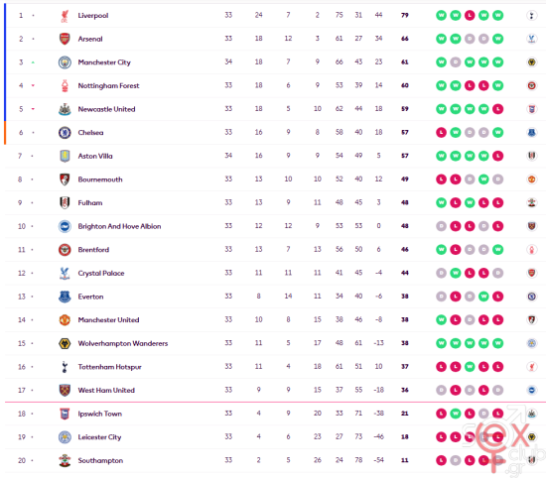Click the Liverpool club crest
Image resolution: width=546 pixels, height=478 pixels.
point(65,16)
